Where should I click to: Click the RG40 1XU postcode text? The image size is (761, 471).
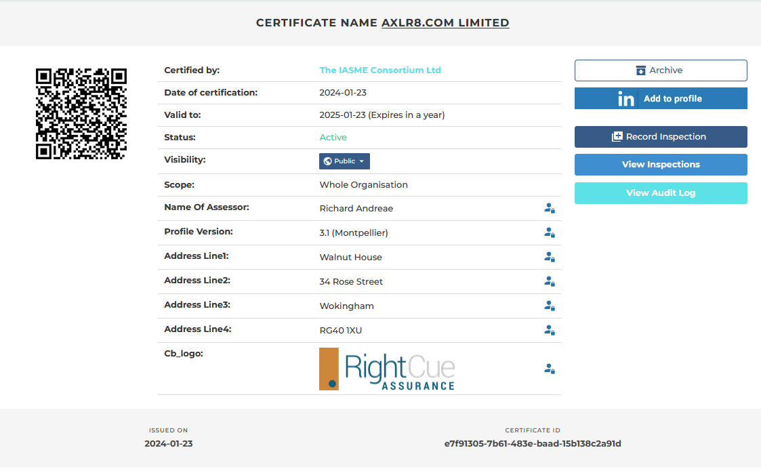tap(341, 330)
